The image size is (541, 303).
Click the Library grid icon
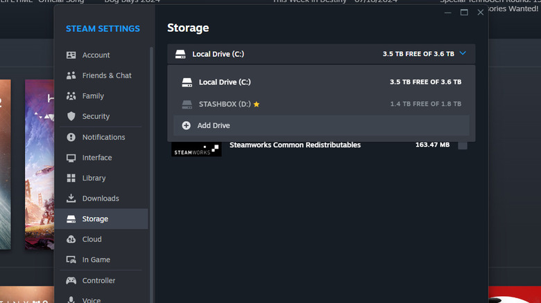[x=71, y=178]
